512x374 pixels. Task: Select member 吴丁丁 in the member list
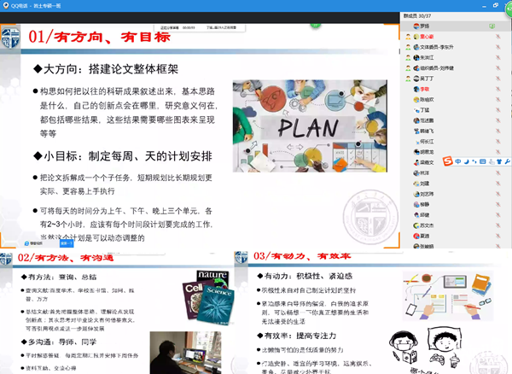pos(427,79)
